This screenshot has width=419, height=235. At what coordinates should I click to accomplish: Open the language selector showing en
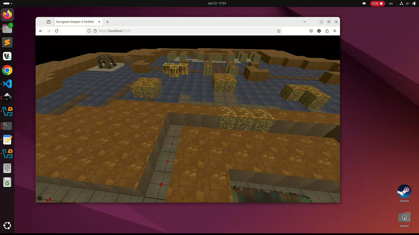point(391,3)
